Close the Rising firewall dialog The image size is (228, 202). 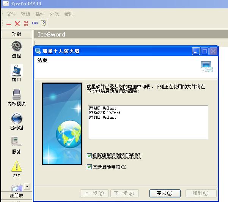coord(213,51)
